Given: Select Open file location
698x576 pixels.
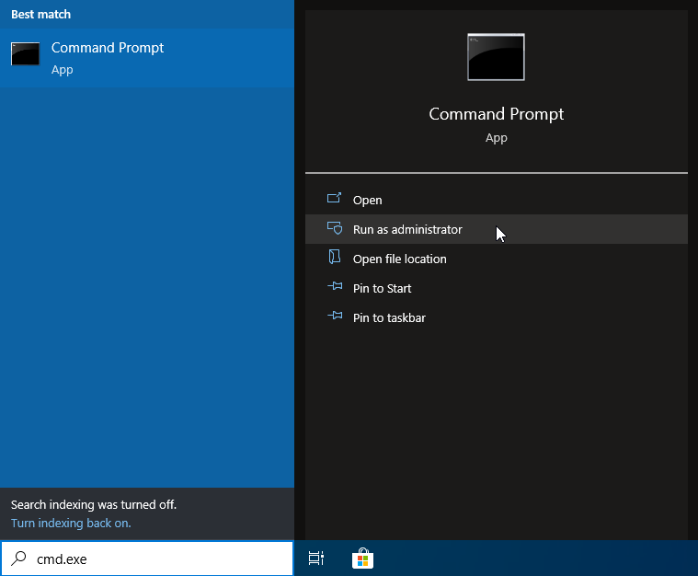Looking at the screenshot, I should coord(399,259).
